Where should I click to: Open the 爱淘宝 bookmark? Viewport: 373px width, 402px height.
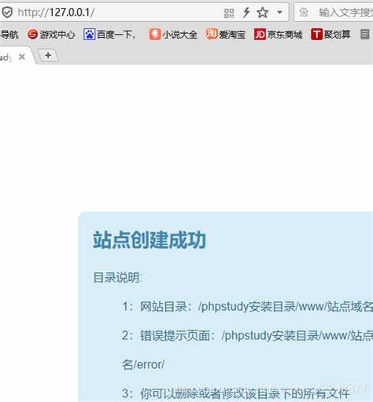[226, 35]
